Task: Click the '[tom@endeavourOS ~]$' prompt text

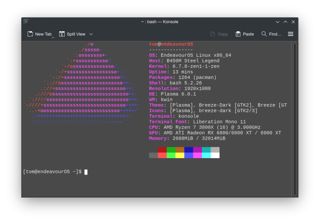Action: (x=52, y=172)
